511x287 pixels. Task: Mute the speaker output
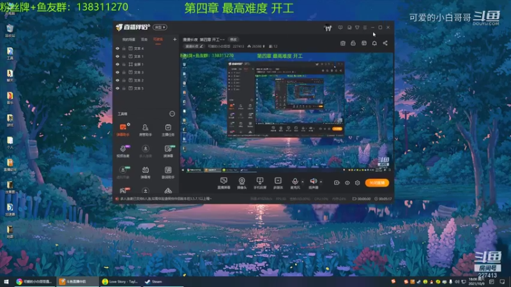pyautogui.click(x=313, y=183)
